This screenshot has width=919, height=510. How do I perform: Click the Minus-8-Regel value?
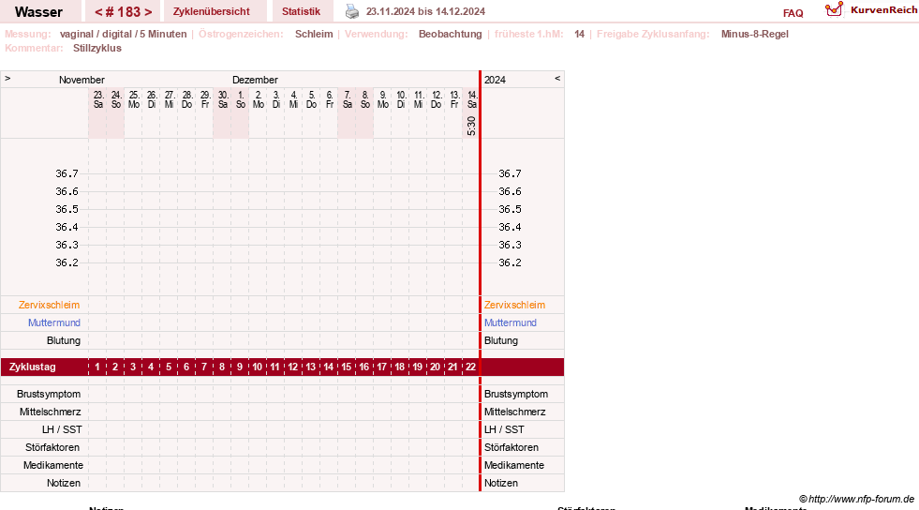[x=754, y=34]
